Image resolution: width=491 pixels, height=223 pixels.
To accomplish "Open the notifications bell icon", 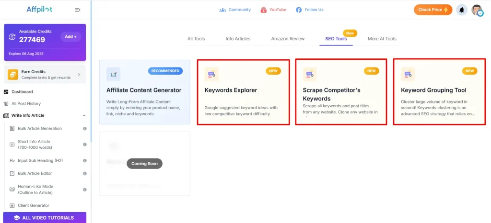I will [462, 10].
